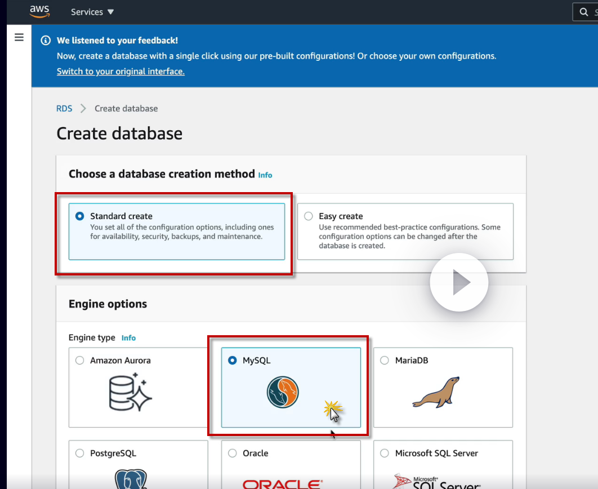The width and height of the screenshot is (598, 489).
Task: Select MySQL radio button
Action: [232, 360]
